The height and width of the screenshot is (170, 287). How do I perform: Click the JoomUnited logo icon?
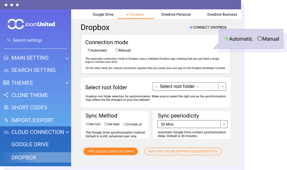tap(16, 24)
